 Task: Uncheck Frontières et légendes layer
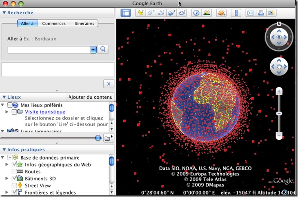14,192
